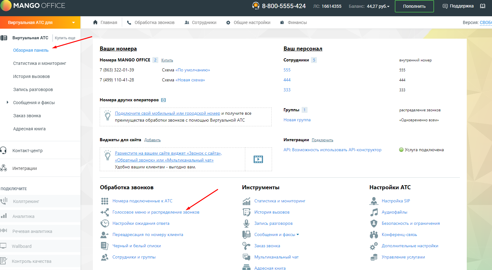Select Обзорная панель in sidebar

point(31,50)
